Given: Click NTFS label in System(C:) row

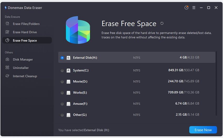Looking at the screenshot, I should [137, 70].
